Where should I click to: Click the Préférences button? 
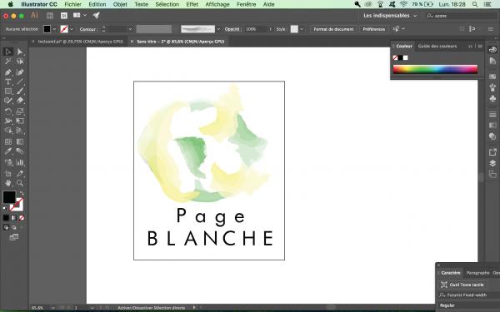[373, 29]
